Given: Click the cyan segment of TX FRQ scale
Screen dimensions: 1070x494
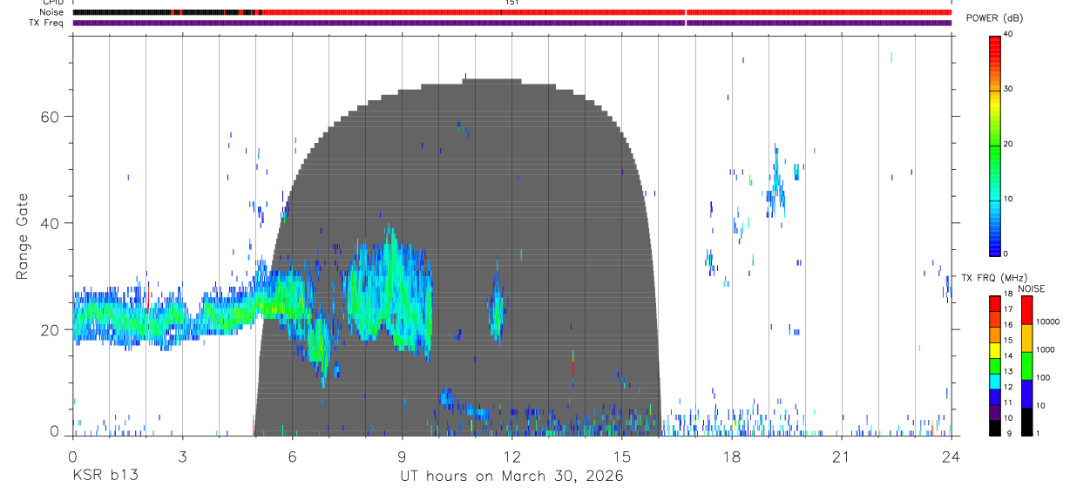Looking at the screenshot, I should pyautogui.click(x=994, y=382).
